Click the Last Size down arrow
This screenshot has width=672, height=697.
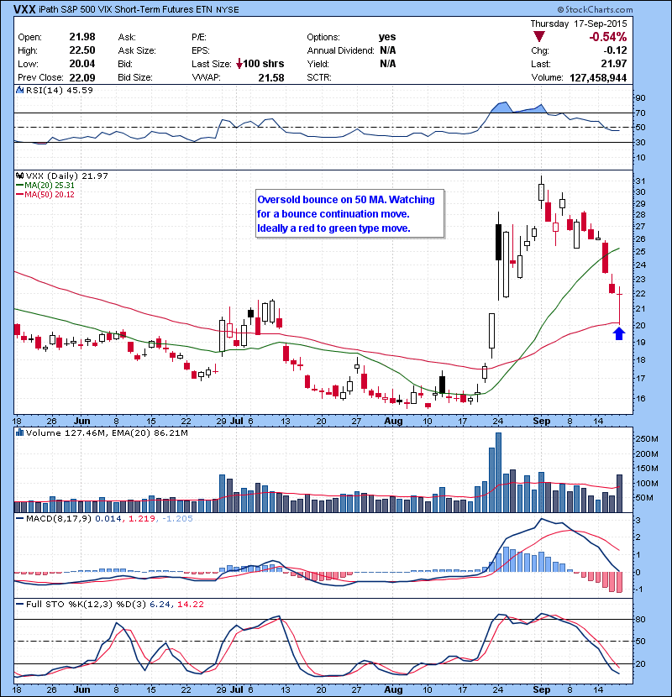pyautogui.click(x=239, y=64)
